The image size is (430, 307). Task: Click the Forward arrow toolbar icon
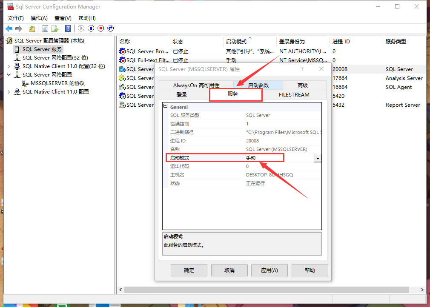(x=19, y=28)
